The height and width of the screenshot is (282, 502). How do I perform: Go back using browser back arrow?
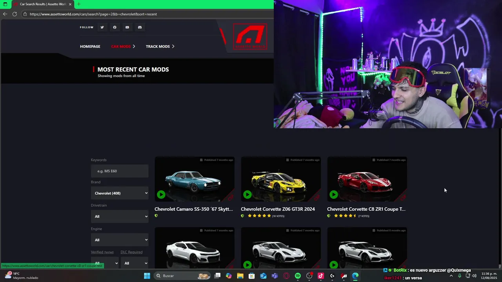tap(5, 14)
